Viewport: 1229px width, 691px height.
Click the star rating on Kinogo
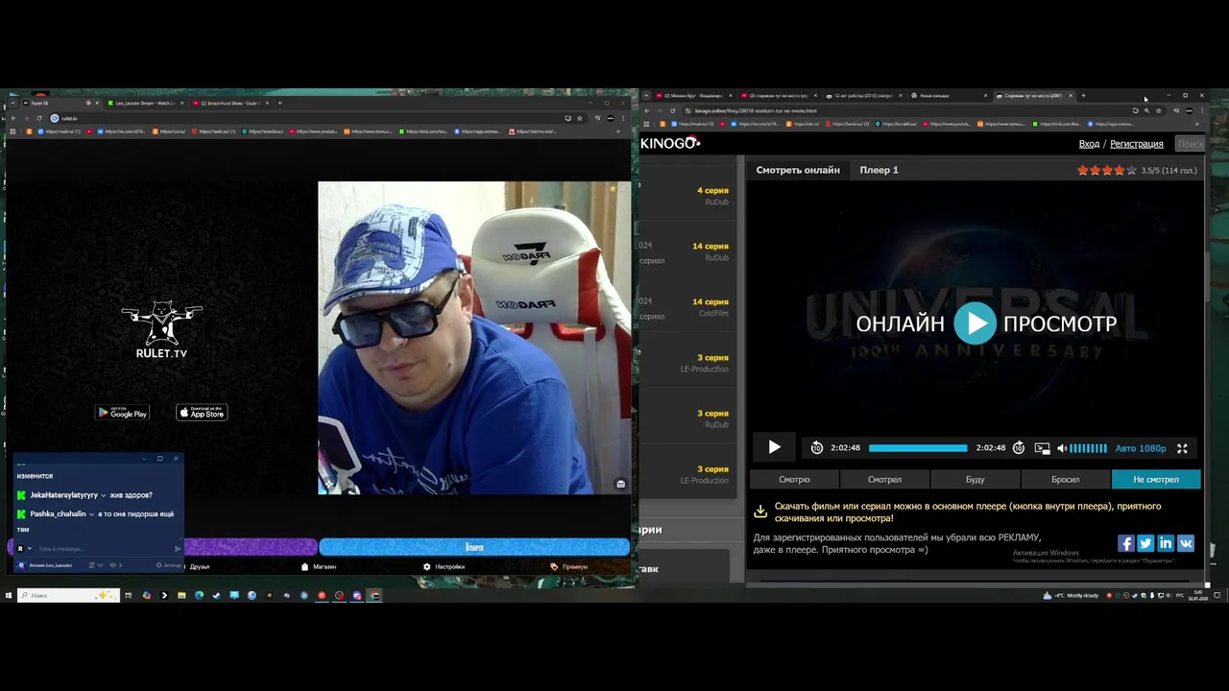coord(1107,170)
